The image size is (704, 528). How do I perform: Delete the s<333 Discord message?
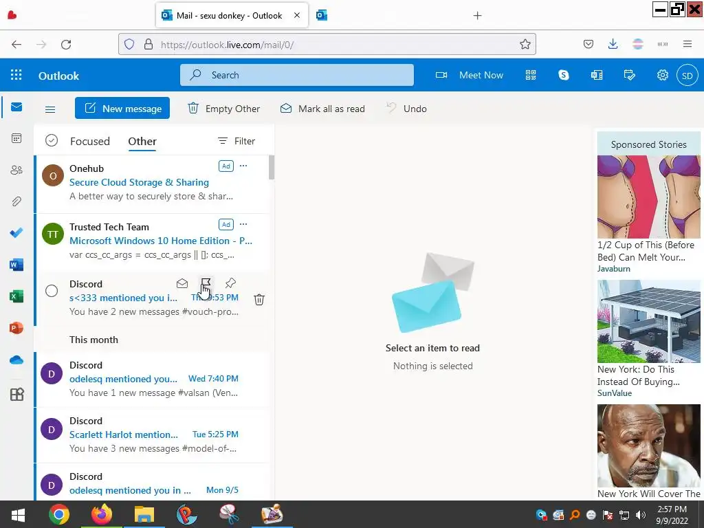(x=259, y=300)
